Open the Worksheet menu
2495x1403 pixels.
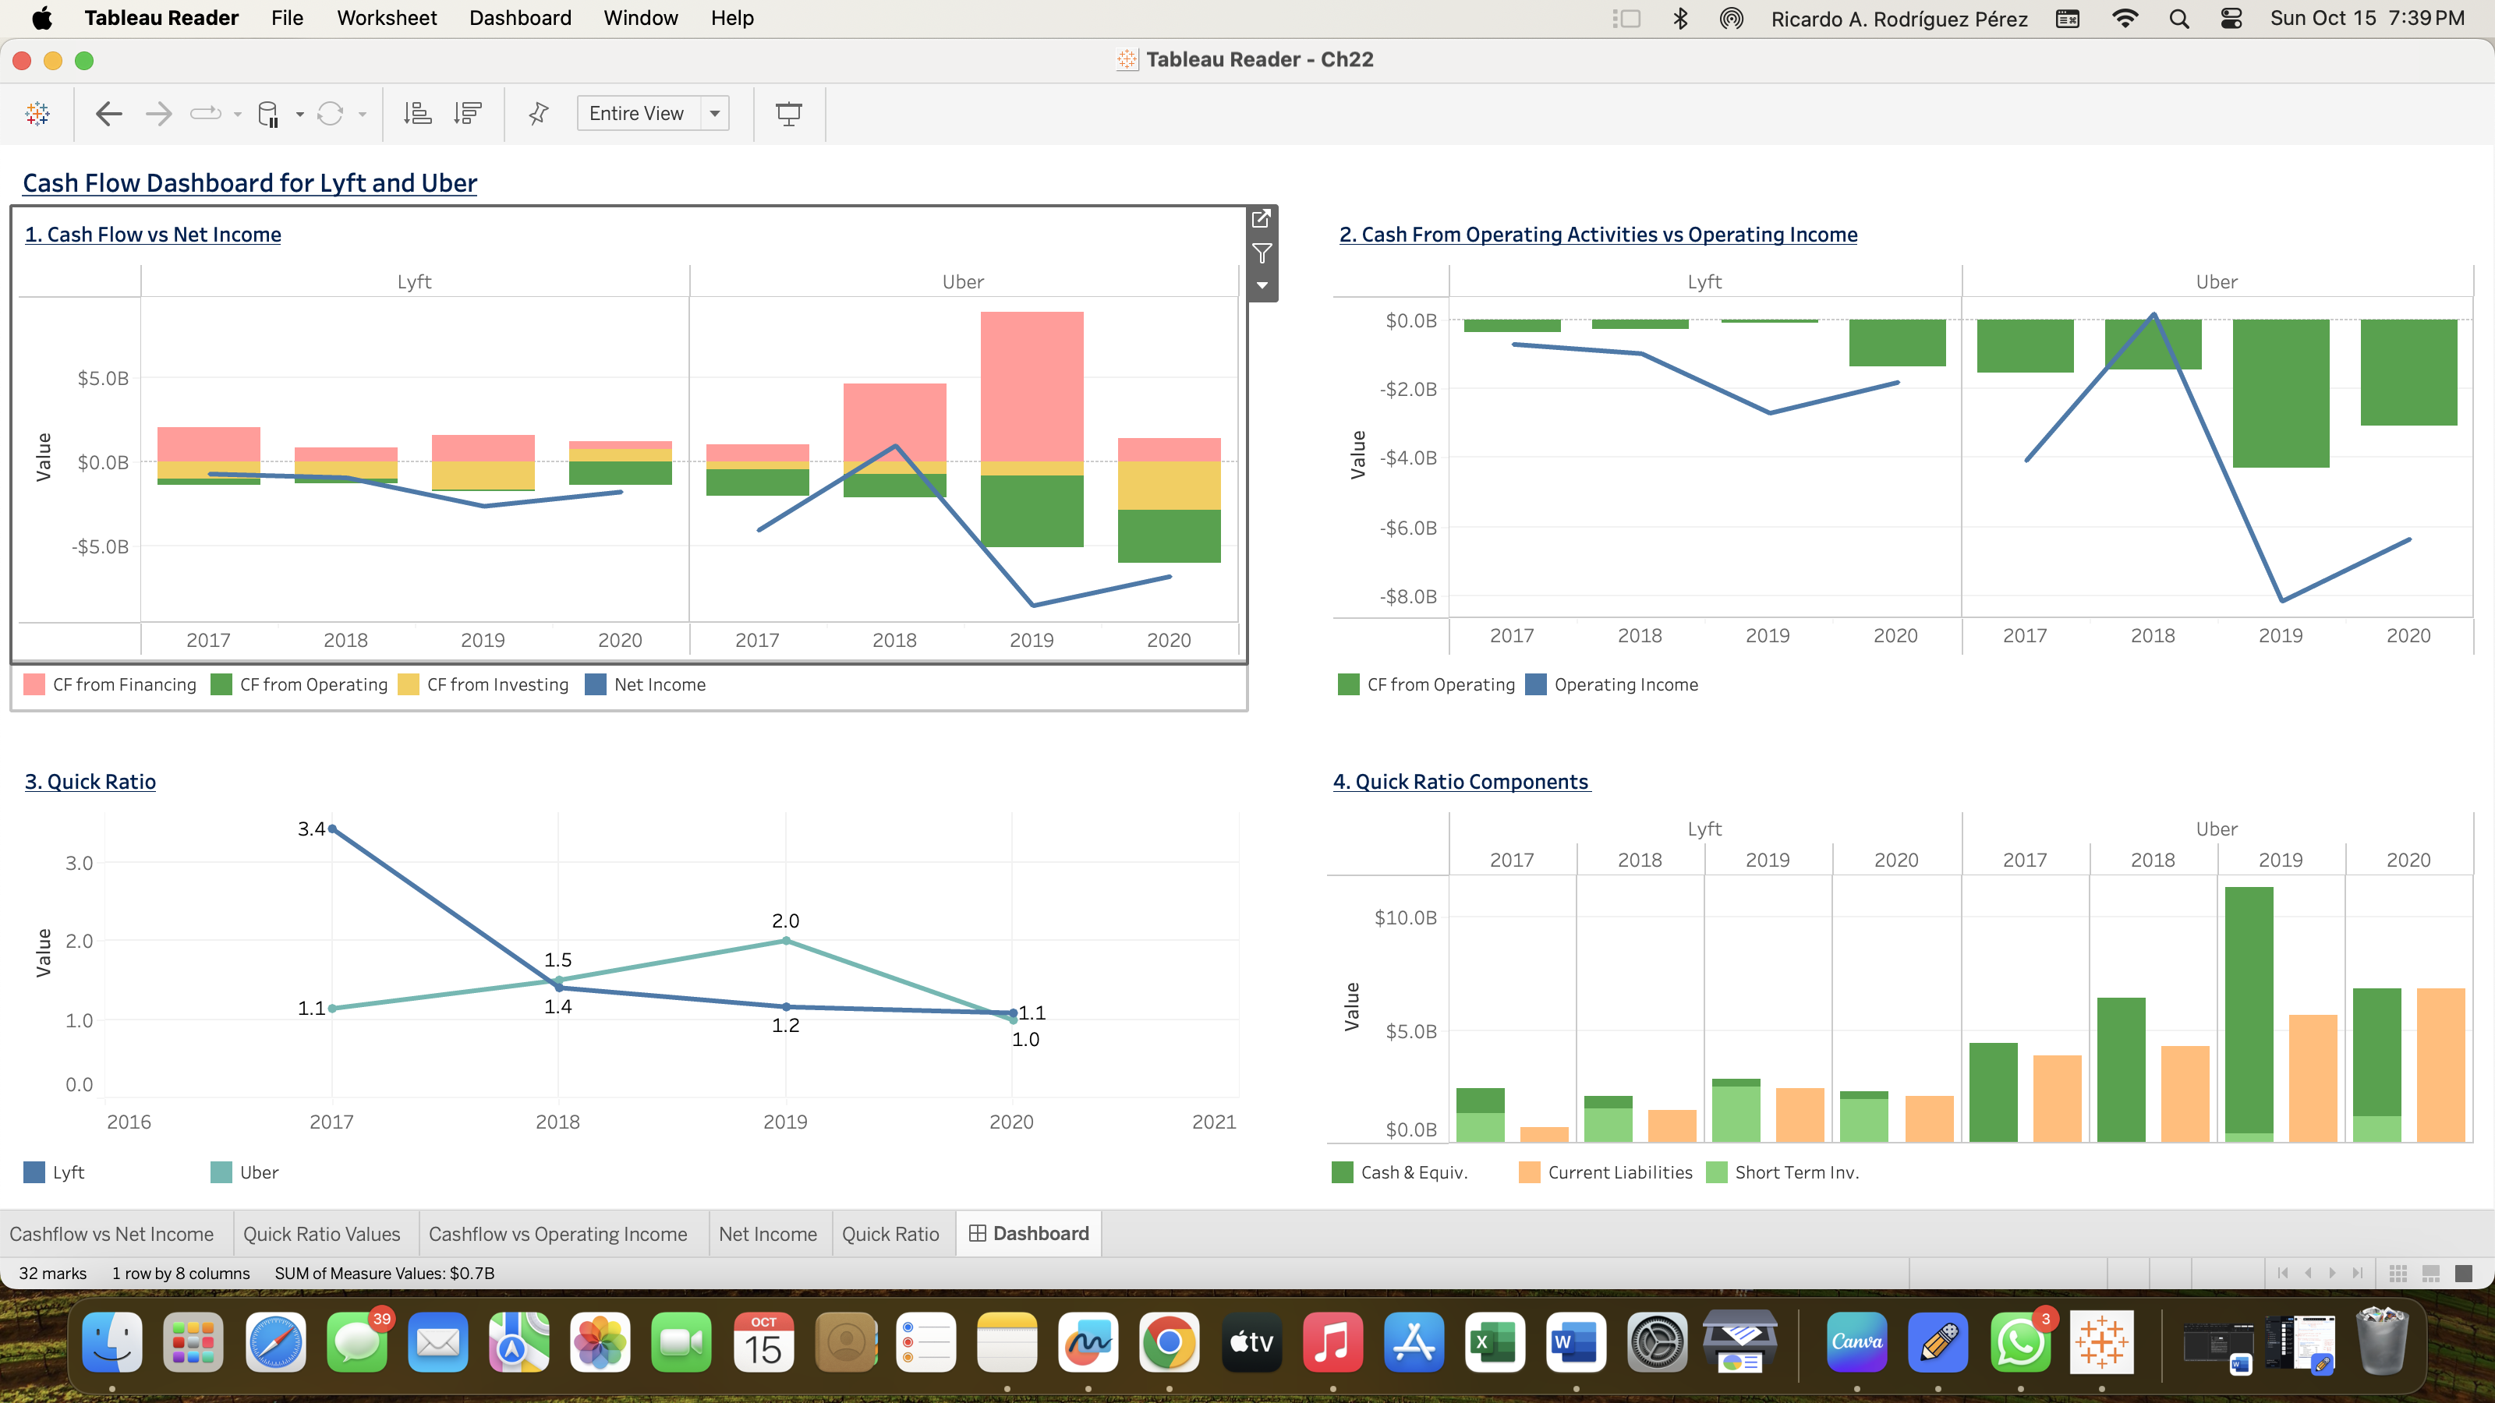pos(385,17)
